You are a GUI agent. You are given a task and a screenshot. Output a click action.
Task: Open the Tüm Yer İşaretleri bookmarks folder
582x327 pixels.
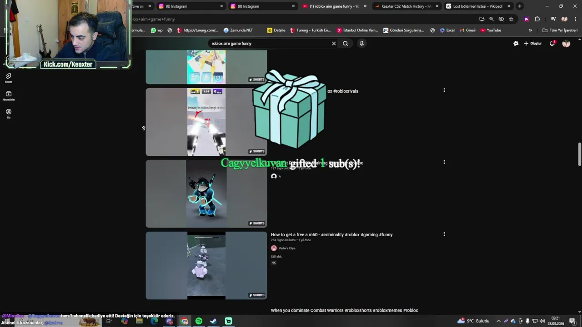coord(560,30)
